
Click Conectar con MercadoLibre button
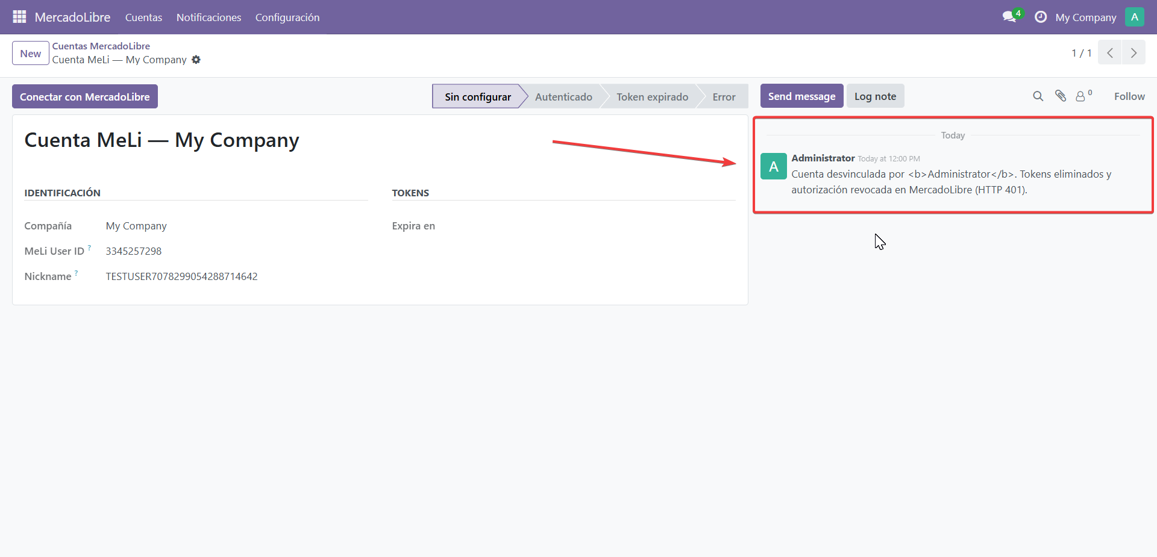click(x=85, y=96)
